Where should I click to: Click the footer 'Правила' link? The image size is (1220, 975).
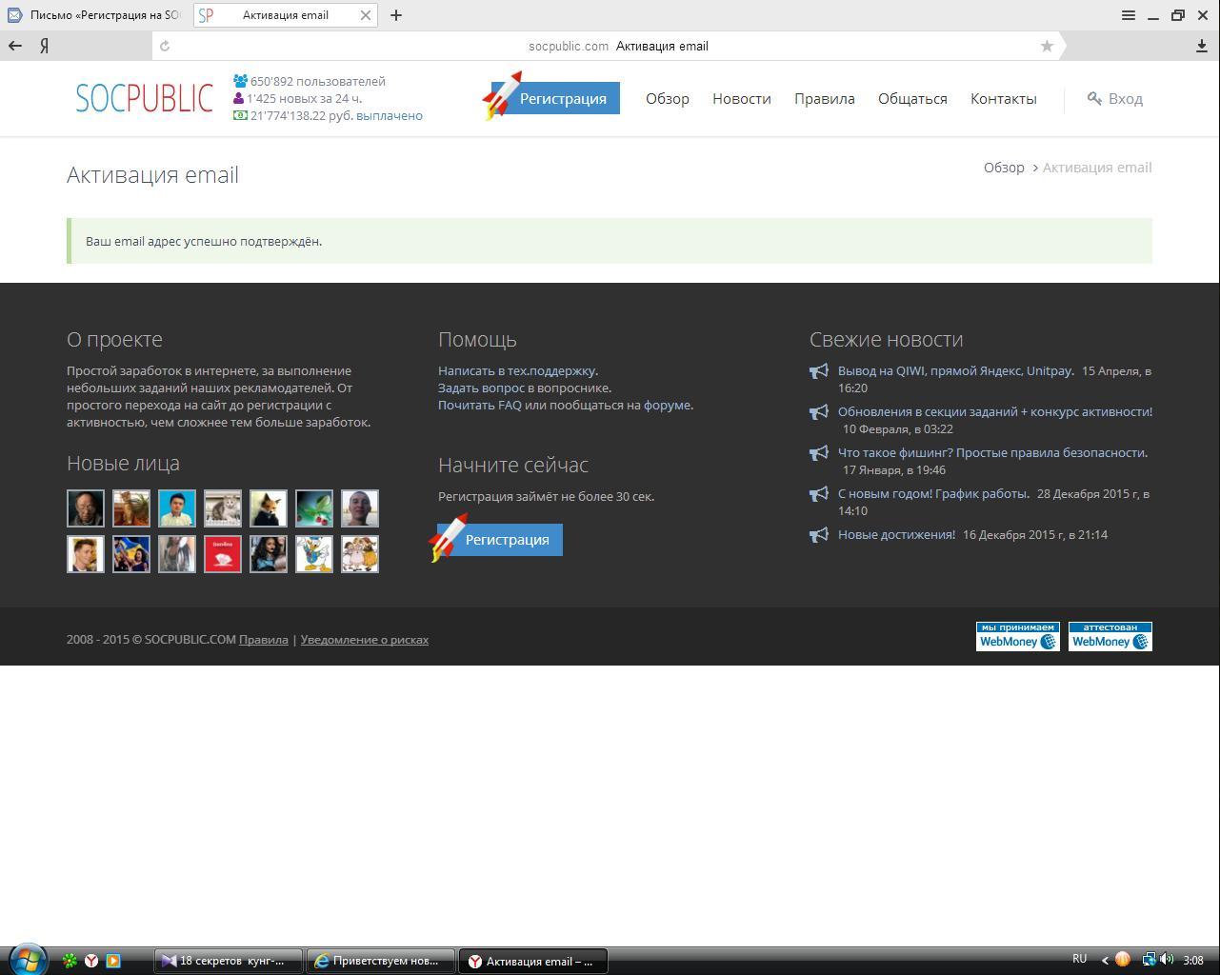pos(264,640)
